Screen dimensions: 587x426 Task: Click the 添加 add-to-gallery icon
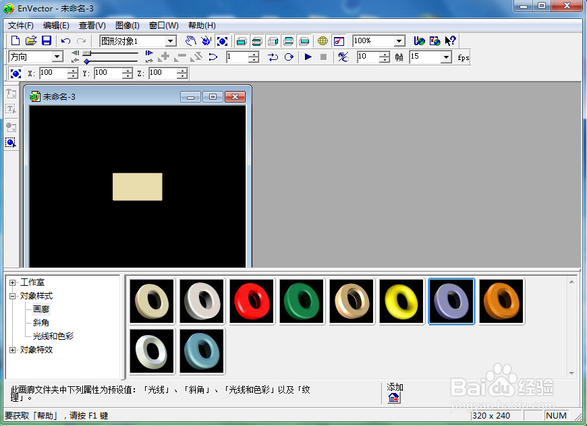(x=394, y=398)
